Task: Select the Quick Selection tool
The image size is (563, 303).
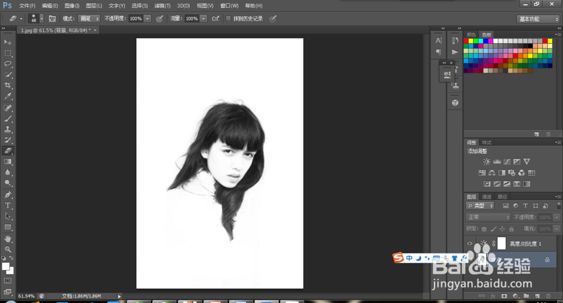Action: 7,75
